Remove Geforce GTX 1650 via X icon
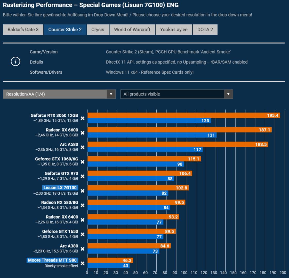This screenshot has width=289, height=278. point(83,234)
